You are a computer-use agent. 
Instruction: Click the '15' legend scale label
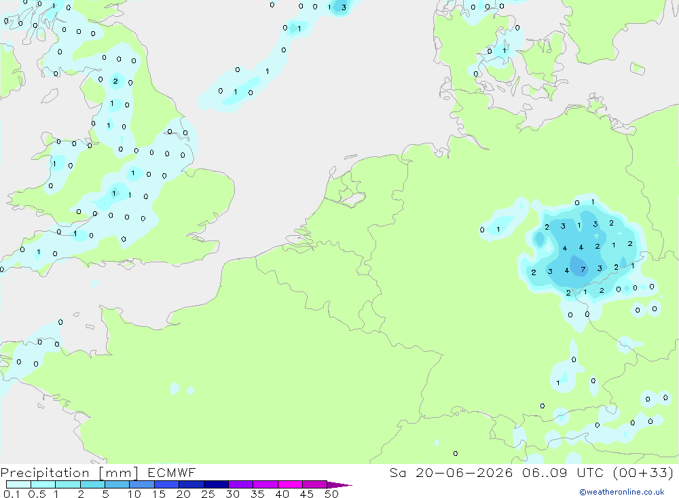pyautogui.click(x=159, y=494)
